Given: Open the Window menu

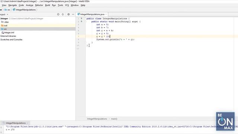Looking at the screenshot, I should pos(74,5).
